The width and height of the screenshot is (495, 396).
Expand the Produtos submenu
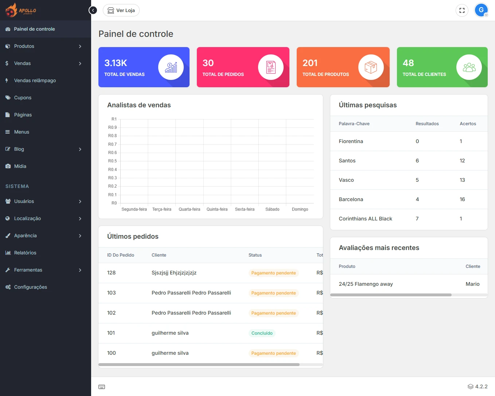(x=80, y=46)
